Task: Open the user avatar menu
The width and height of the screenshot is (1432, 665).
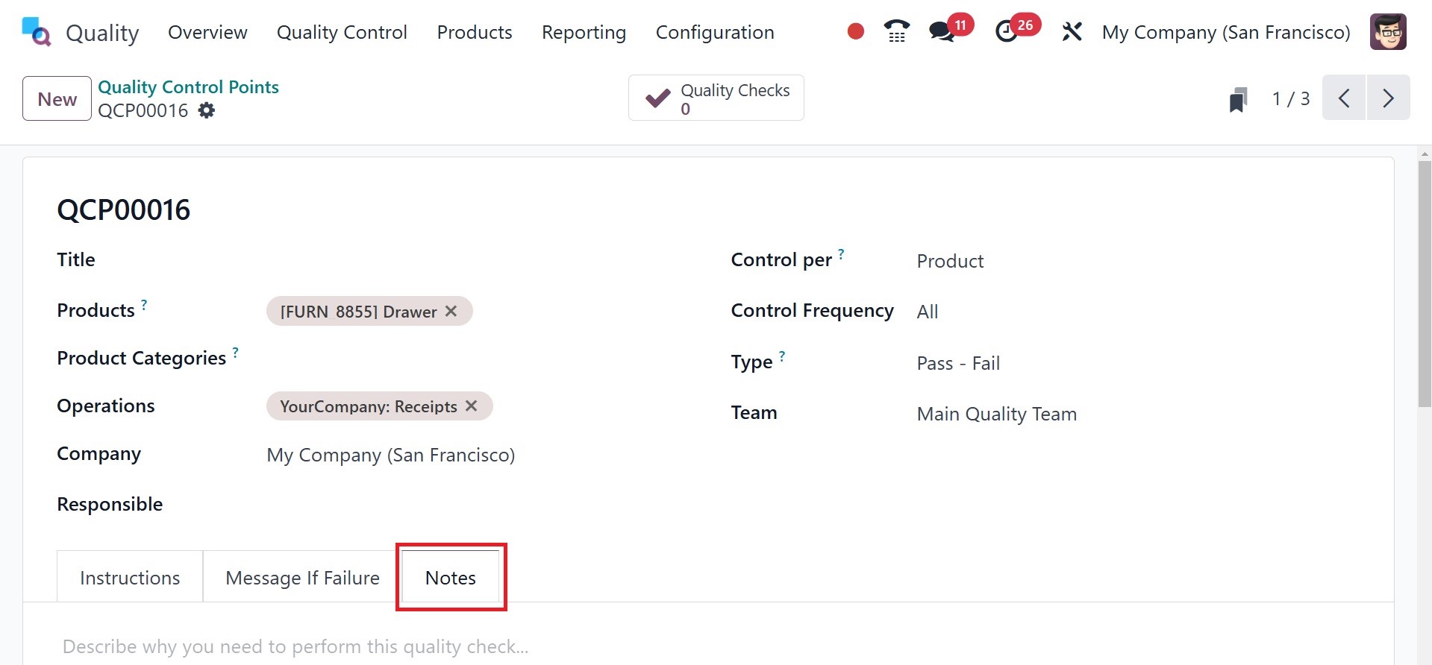Action: click(1388, 32)
